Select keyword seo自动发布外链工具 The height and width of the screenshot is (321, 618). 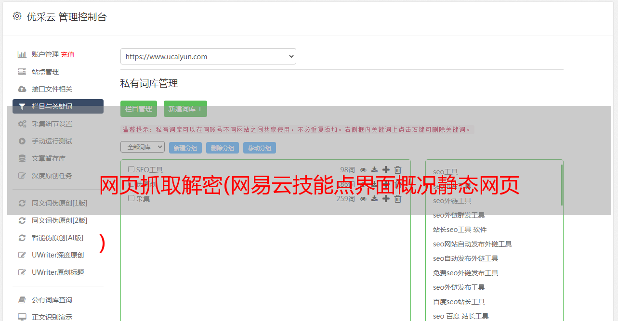[x=465, y=258]
